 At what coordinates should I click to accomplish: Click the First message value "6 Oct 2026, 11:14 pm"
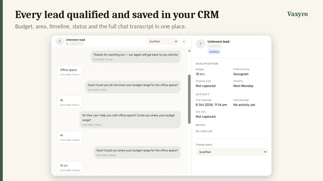(211, 105)
